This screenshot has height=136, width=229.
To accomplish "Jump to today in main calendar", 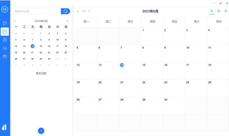I will (84, 11).
